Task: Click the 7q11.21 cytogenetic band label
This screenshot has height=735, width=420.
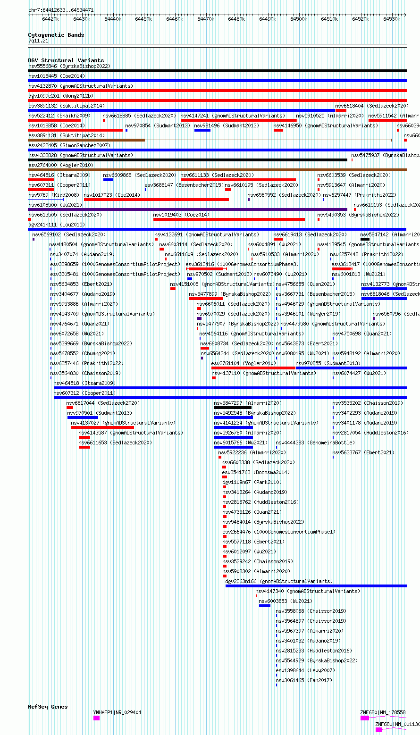Action: [x=38, y=41]
